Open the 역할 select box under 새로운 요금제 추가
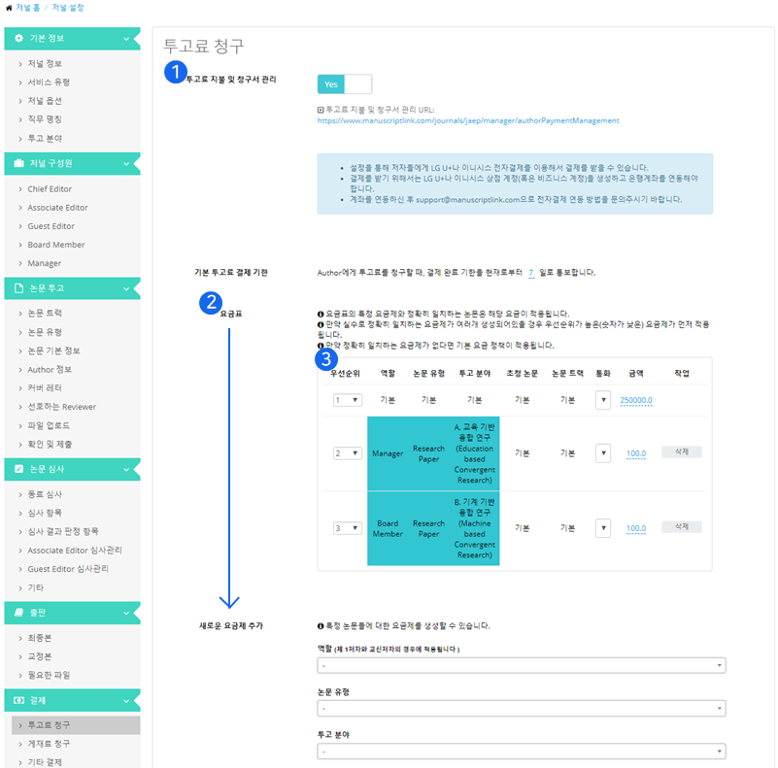 pos(522,665)
